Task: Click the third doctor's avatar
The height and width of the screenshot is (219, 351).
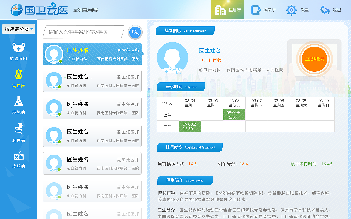Action: [x=54, y=108]
